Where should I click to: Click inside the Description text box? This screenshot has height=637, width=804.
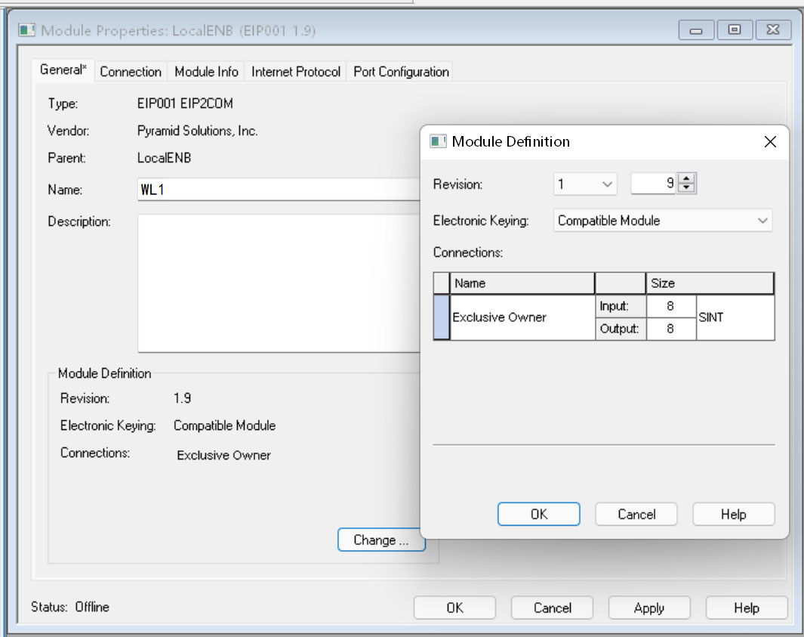coord(276,283)
